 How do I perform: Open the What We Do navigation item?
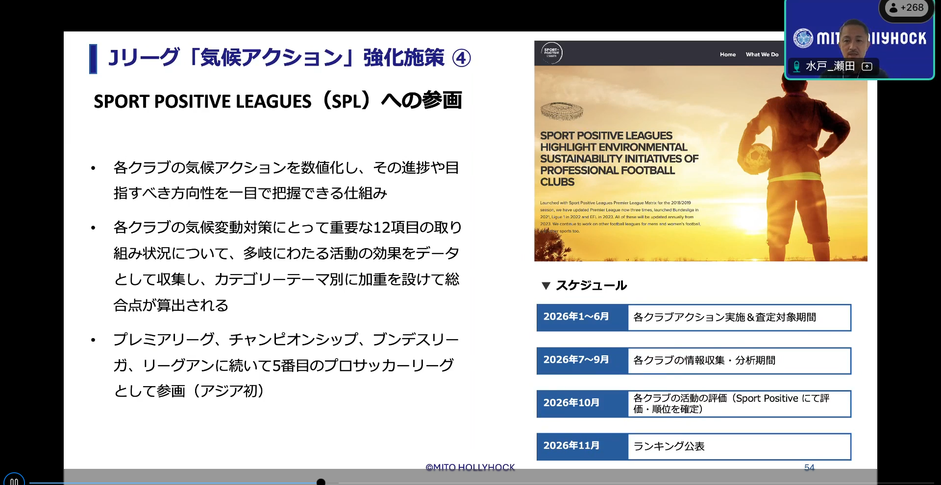(x=762, y=54)
